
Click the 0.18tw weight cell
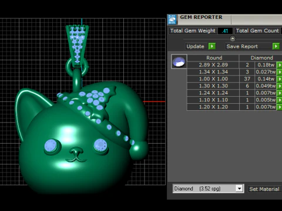(266, 65)
